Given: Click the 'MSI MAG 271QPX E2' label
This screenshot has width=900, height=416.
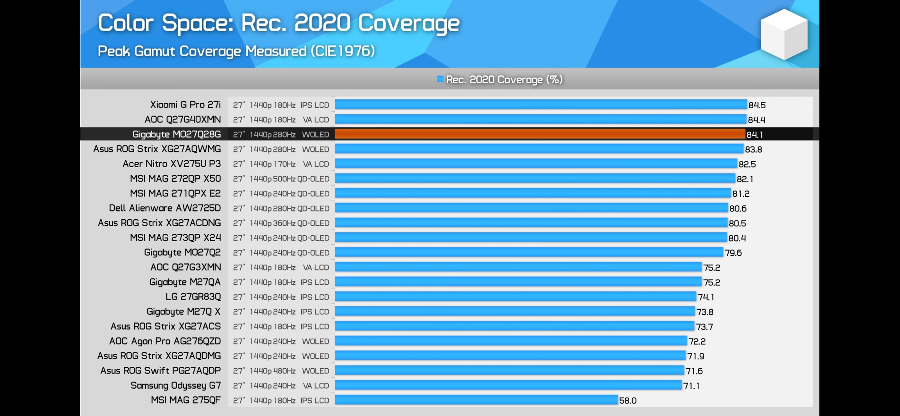Looking at the screenshot, I should [175, 193].
